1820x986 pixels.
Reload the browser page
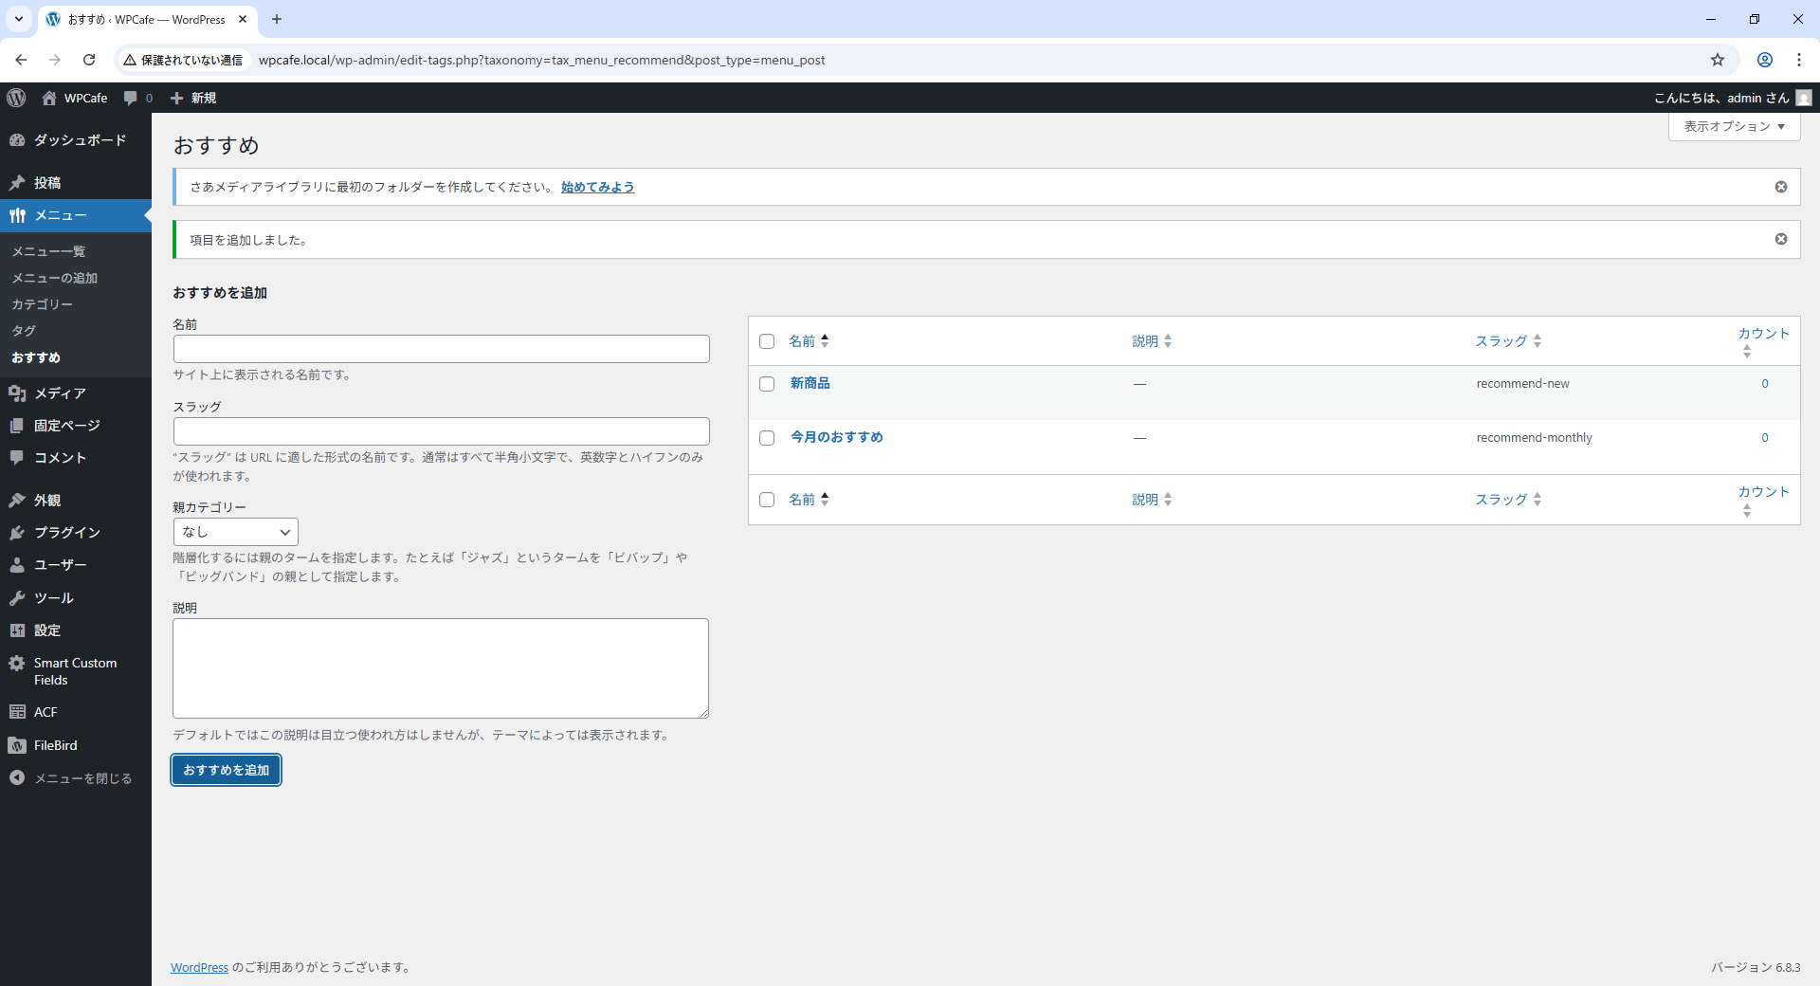89,60
